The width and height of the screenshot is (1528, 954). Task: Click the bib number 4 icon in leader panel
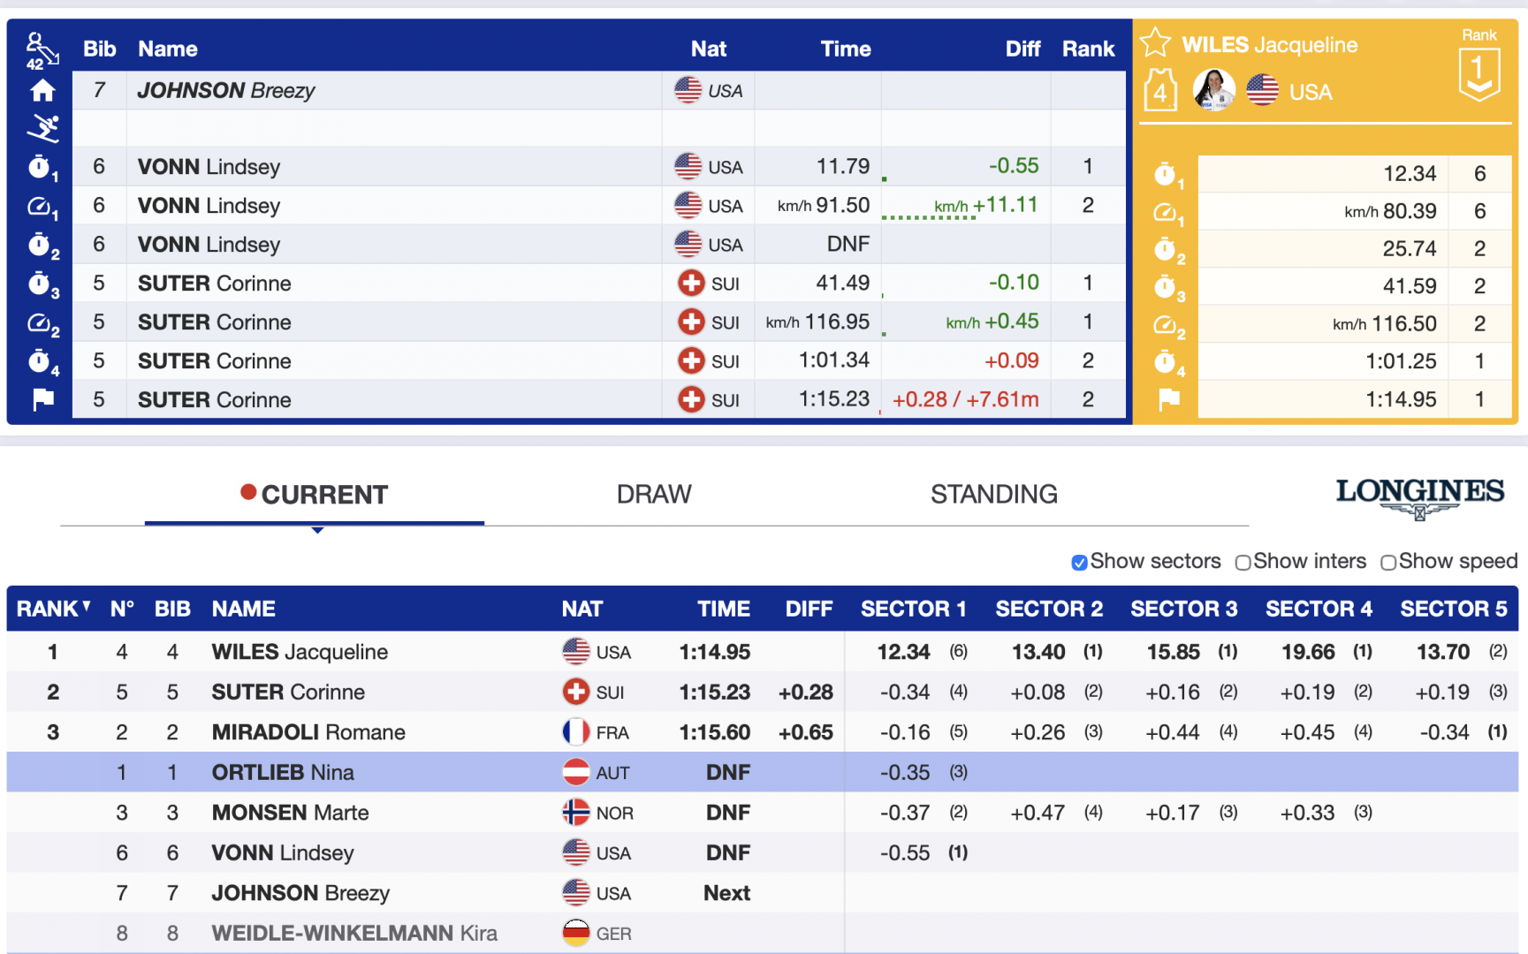(1160, 91)
